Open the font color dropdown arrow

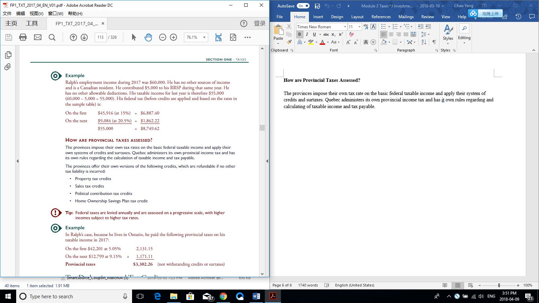[x=327, y=42]
